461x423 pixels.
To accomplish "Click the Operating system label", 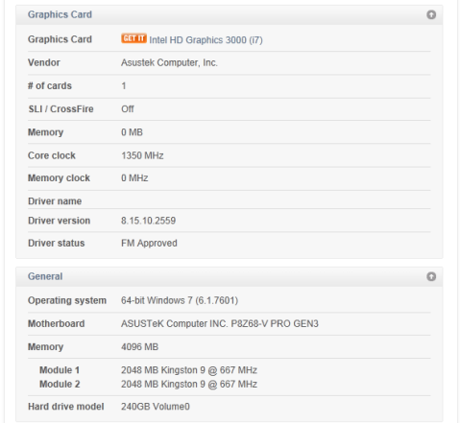I will tap(67, 300).
